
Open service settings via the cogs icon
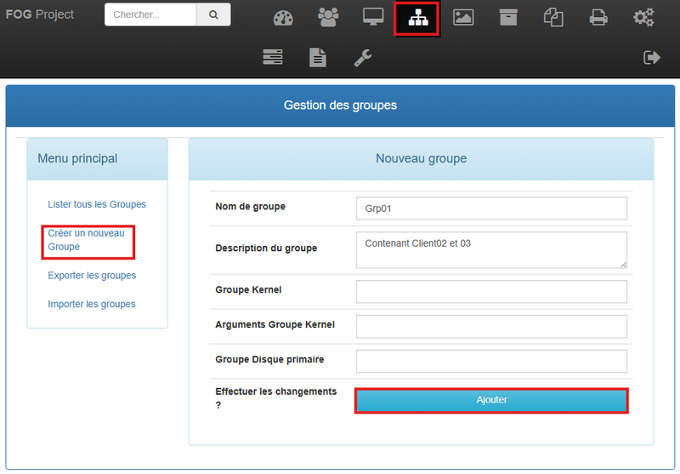pyautogui.click(x=643, y=17)
